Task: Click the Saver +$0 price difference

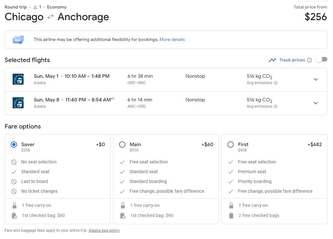Action: tap(100, 144)
